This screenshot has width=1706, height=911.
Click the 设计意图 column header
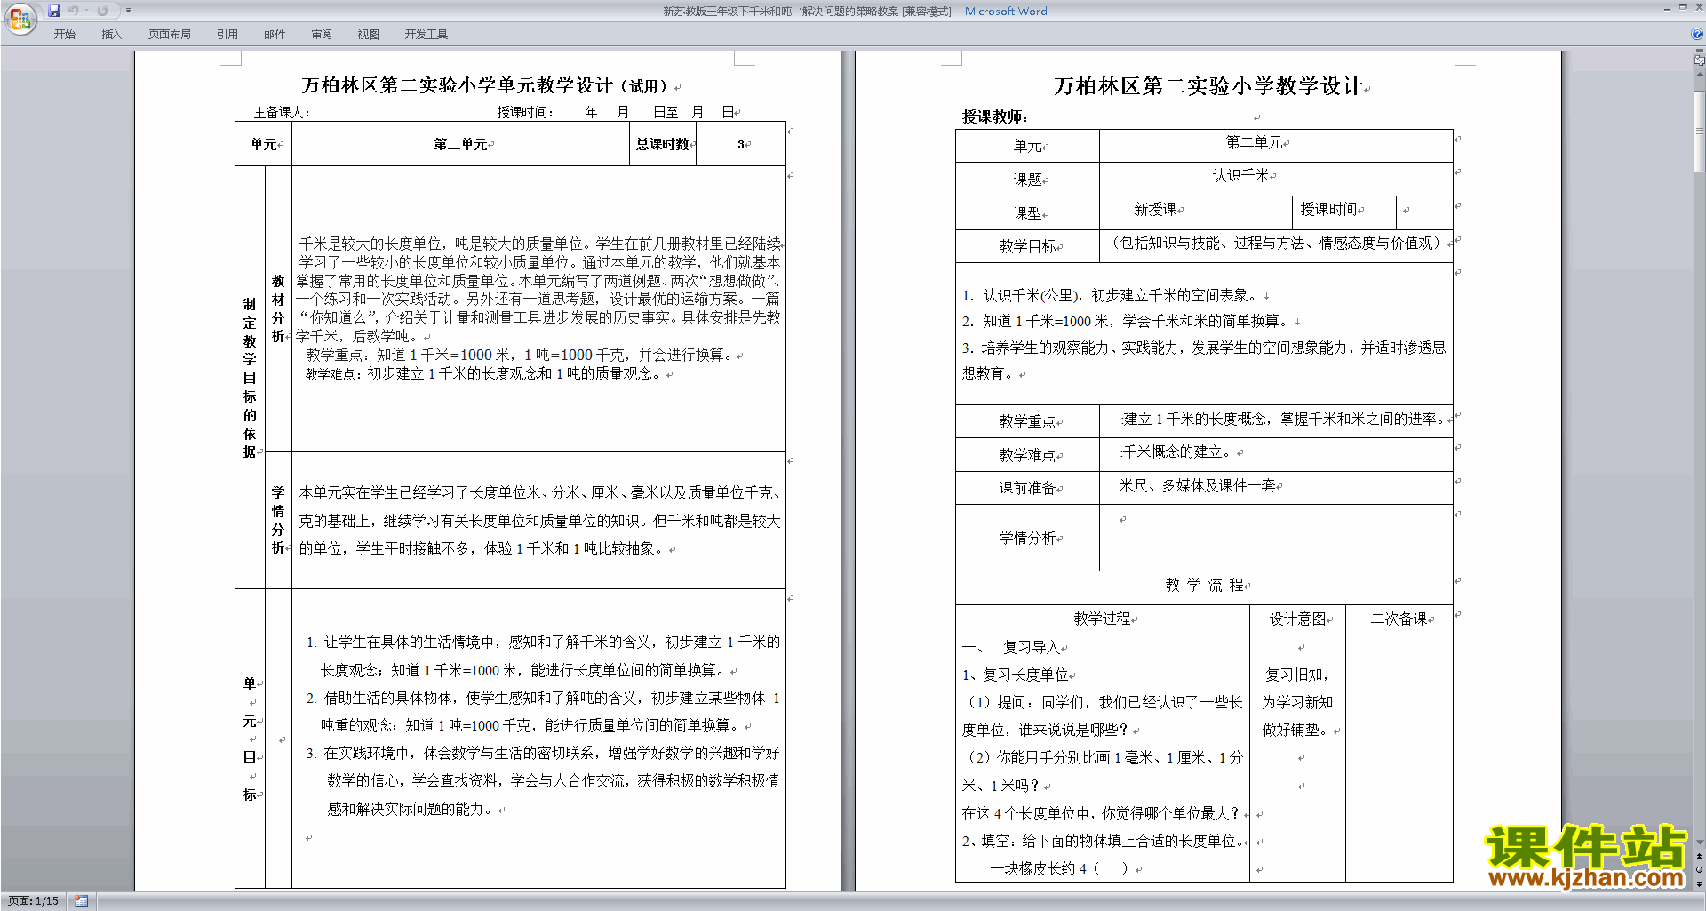click(1297, 619)
